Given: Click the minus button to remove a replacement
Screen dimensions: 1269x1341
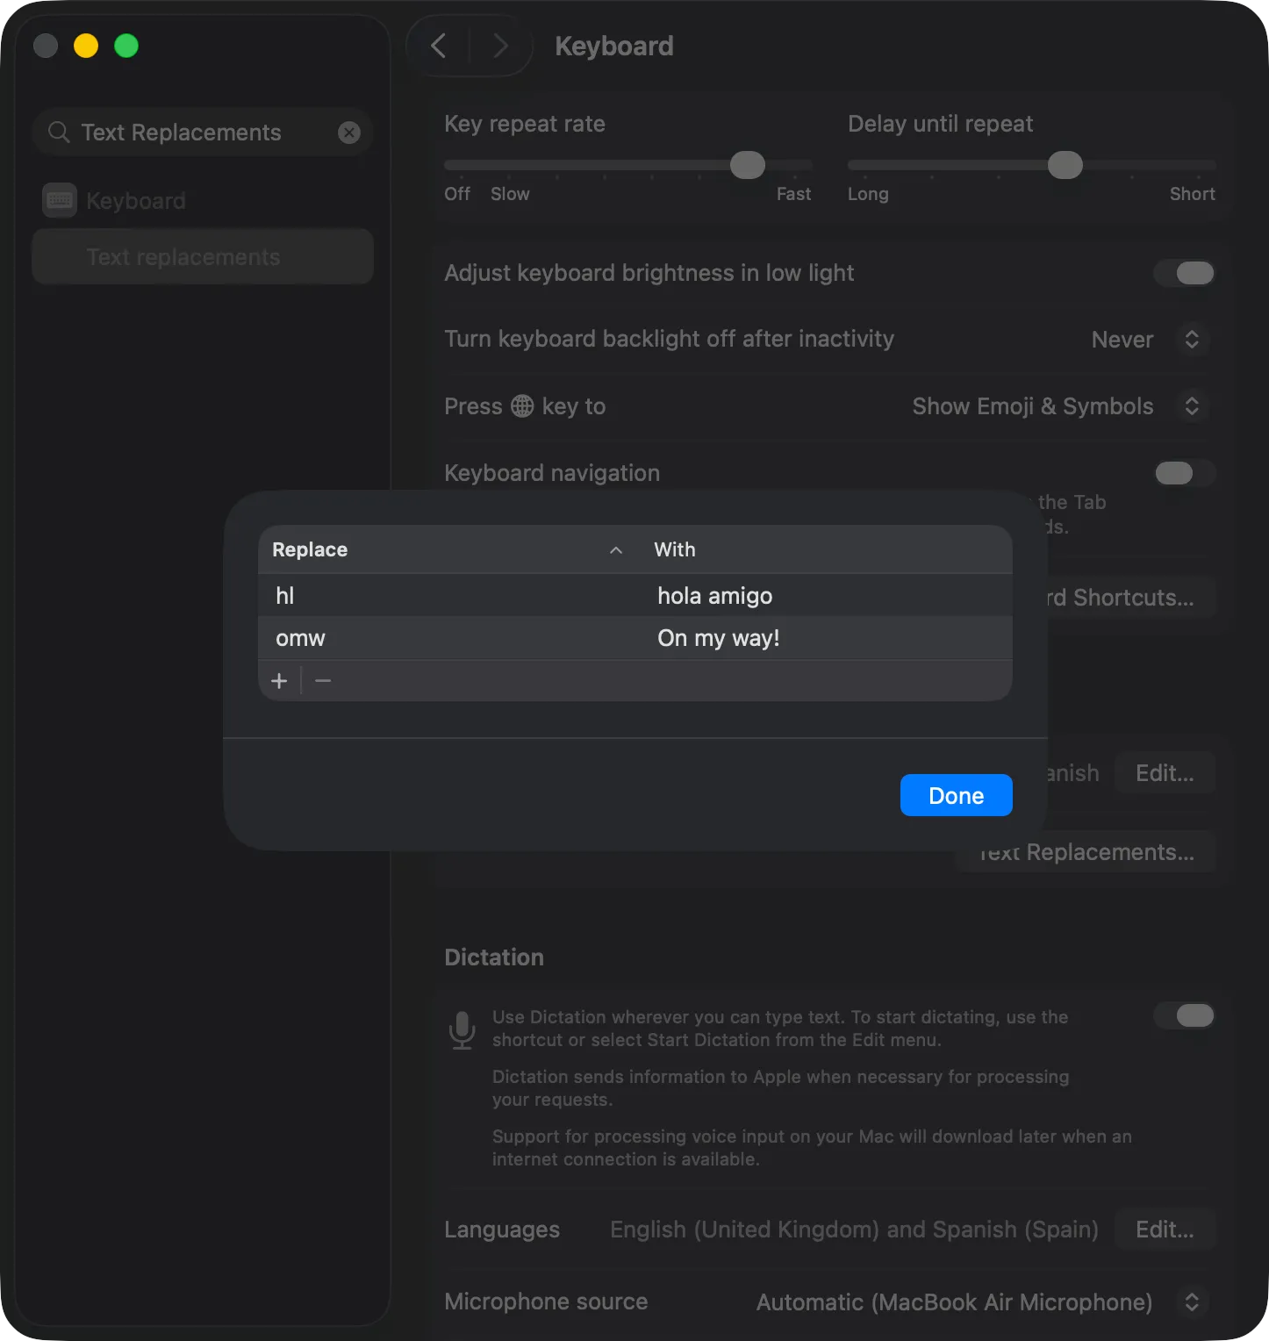Looking at the screenshot, I should [323, 681].
